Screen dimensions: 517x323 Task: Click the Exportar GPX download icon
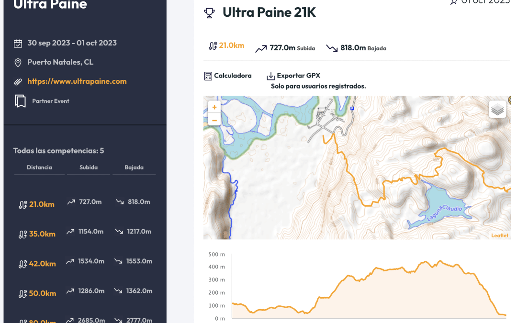(x=271, y=76)
